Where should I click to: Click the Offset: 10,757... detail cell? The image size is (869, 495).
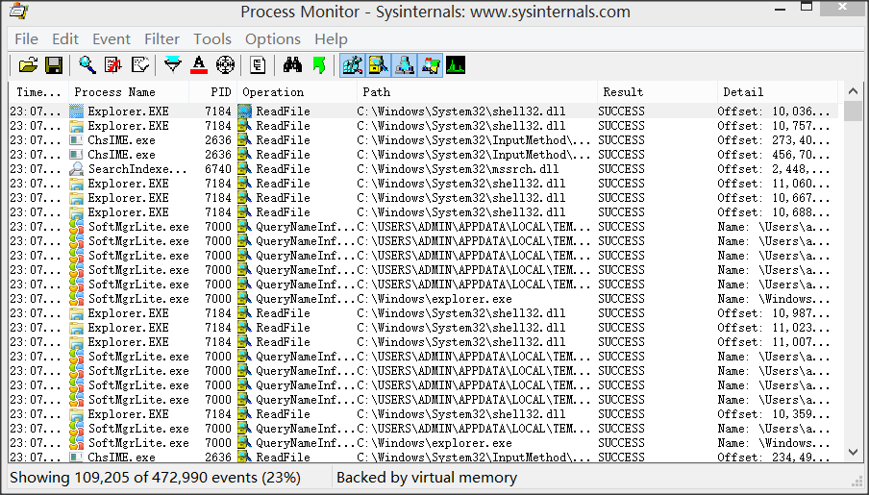(x=774, y=126)
